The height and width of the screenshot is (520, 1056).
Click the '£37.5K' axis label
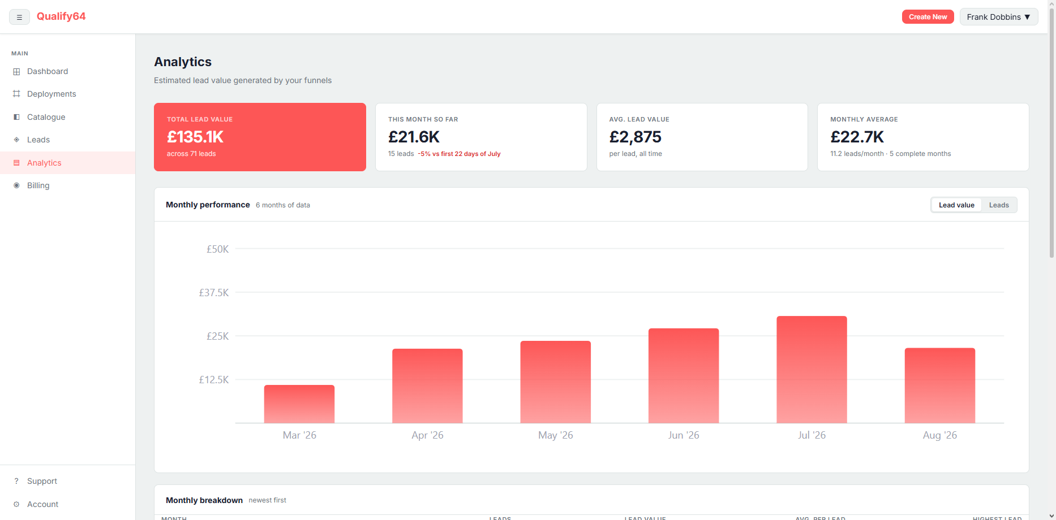click(214, 293)
